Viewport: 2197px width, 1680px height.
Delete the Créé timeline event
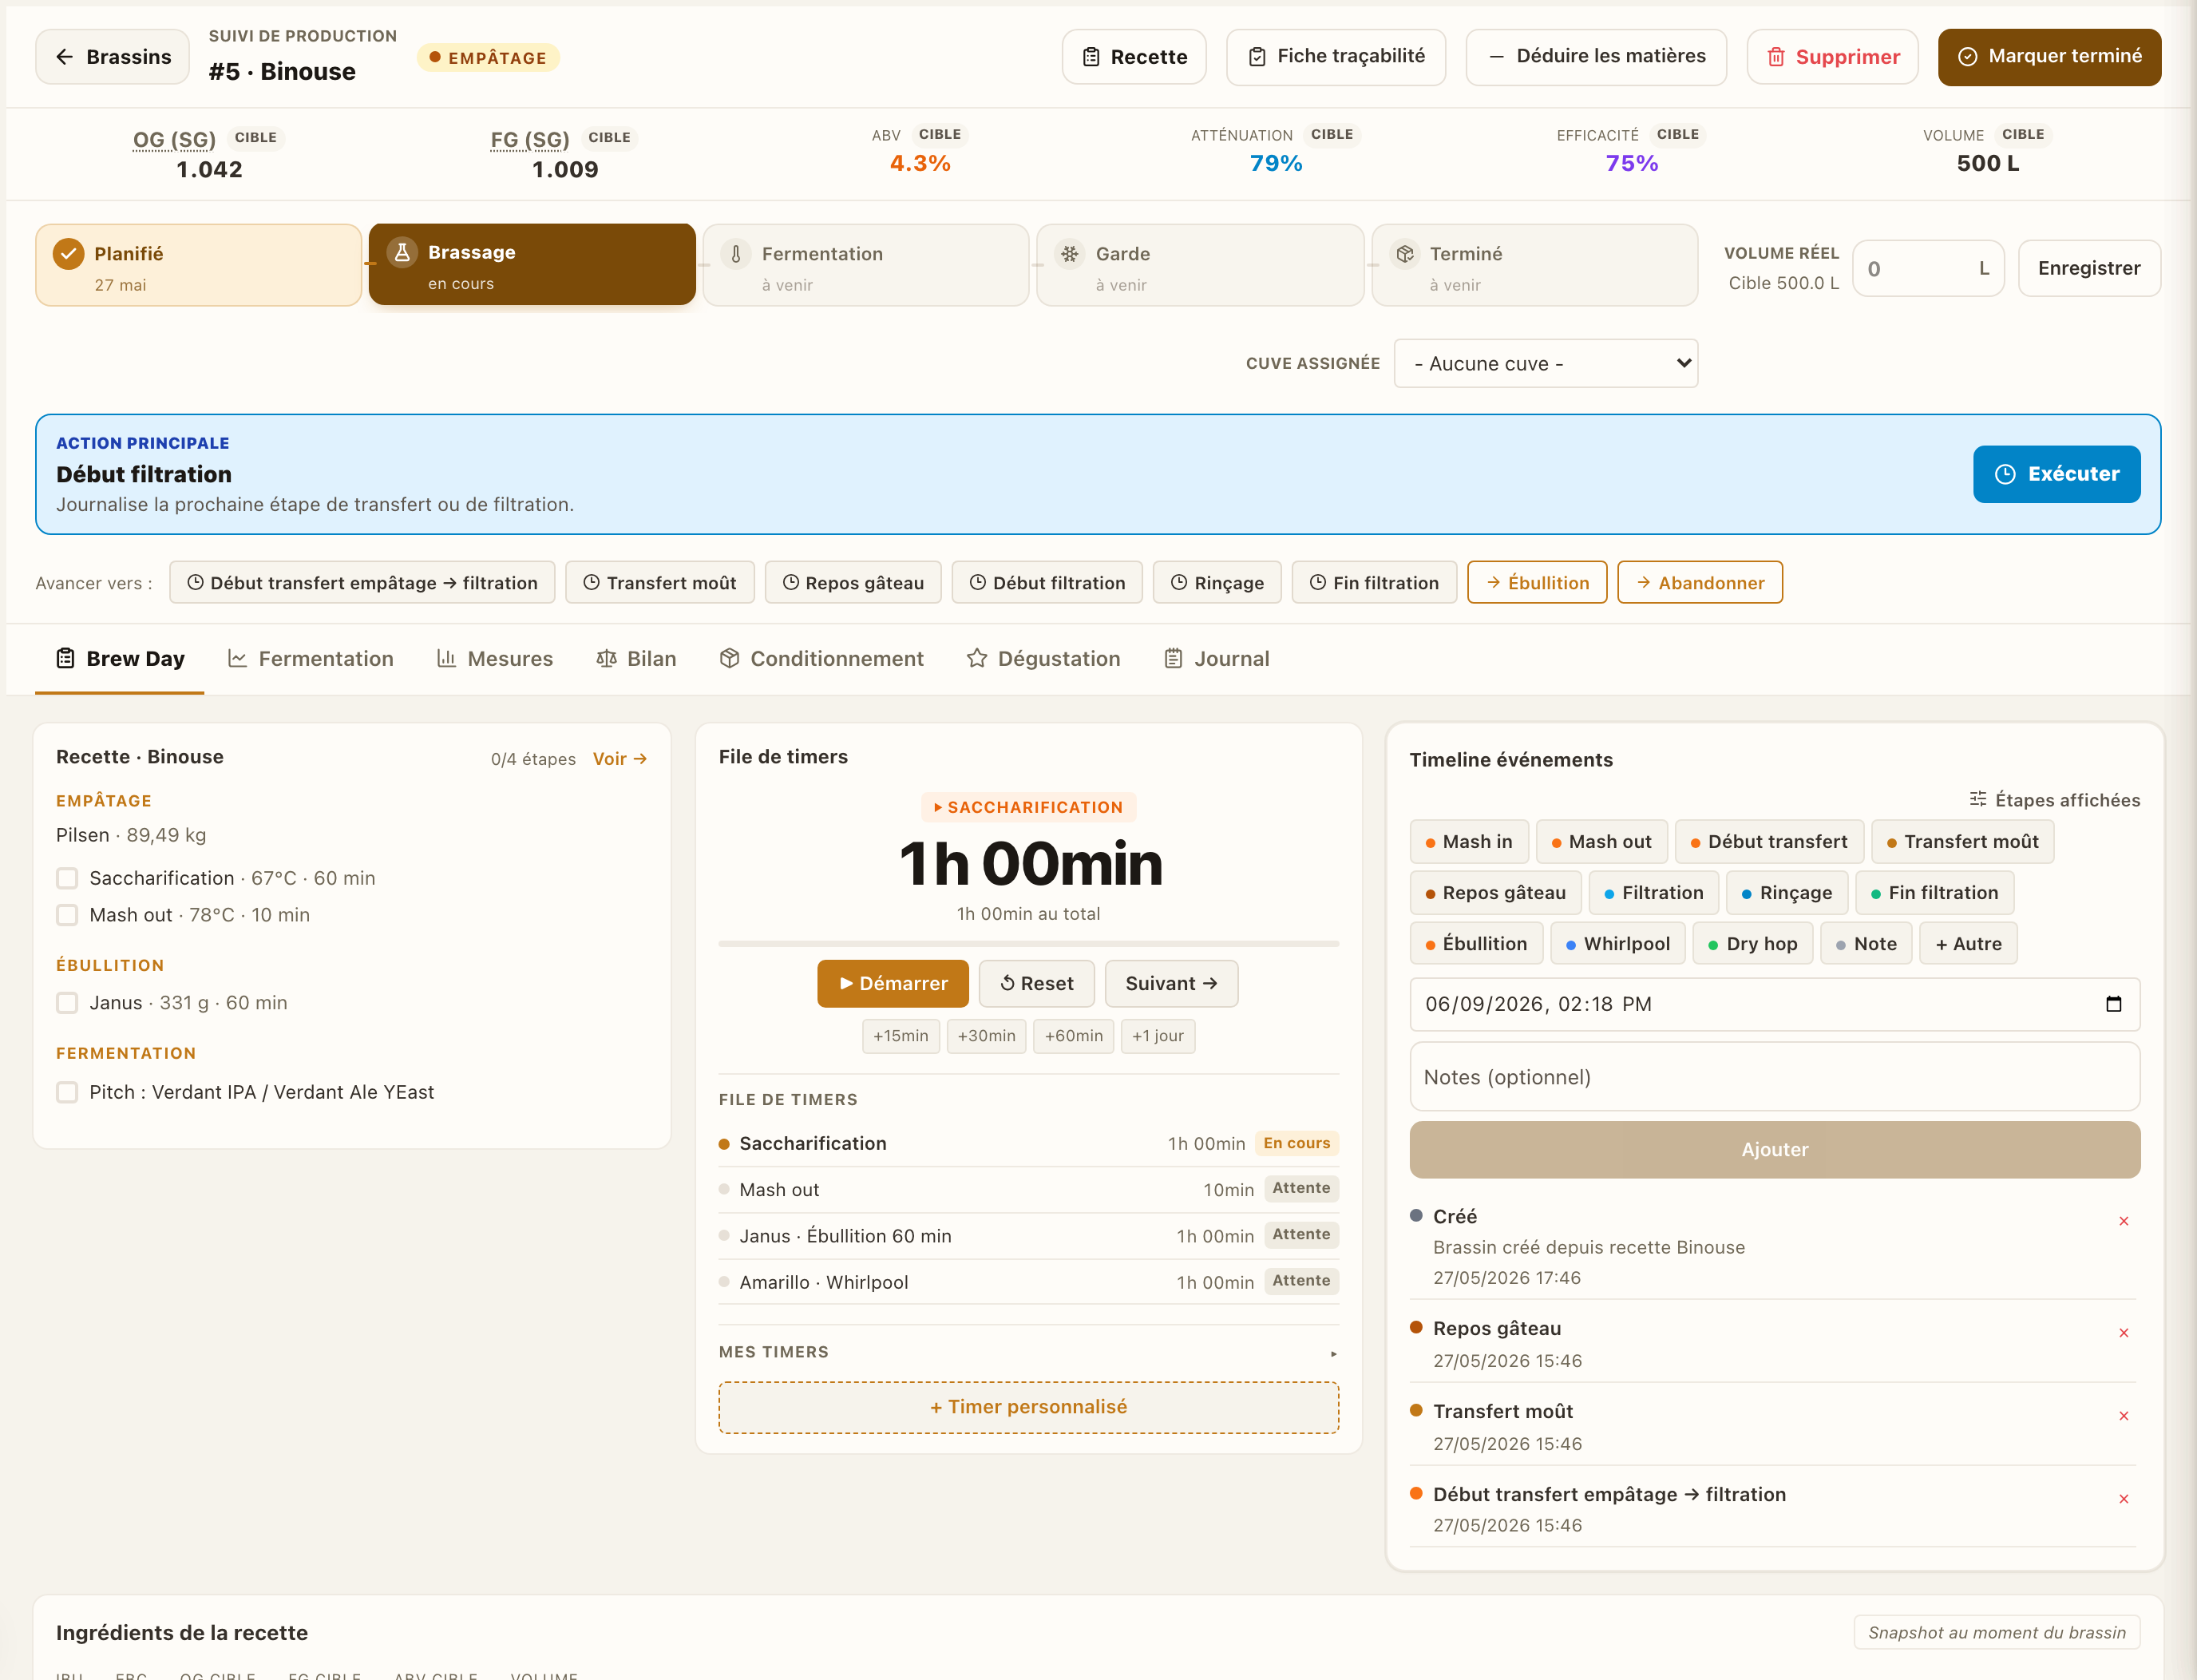[2123, 1221]
